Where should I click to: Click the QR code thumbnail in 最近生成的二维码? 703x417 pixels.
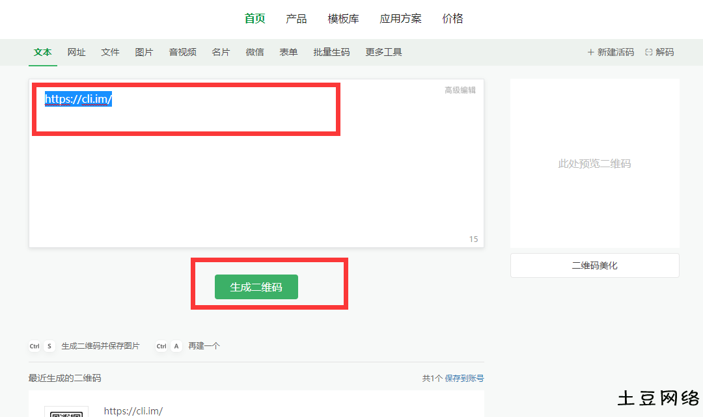66,412
